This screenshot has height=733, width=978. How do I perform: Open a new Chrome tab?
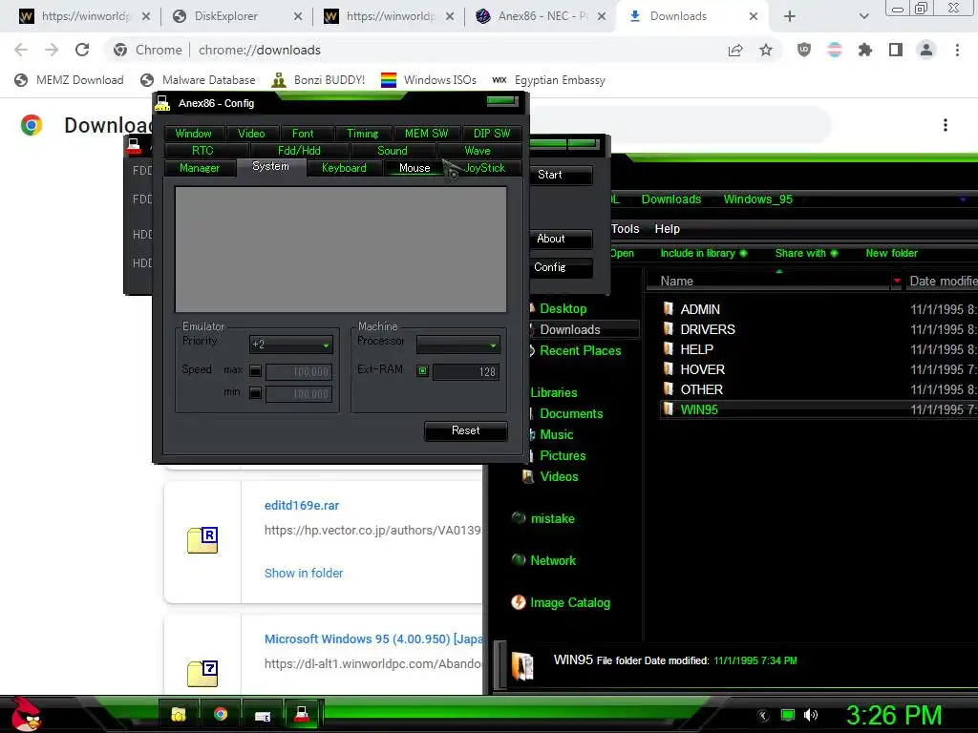click(x=790, y=16)
